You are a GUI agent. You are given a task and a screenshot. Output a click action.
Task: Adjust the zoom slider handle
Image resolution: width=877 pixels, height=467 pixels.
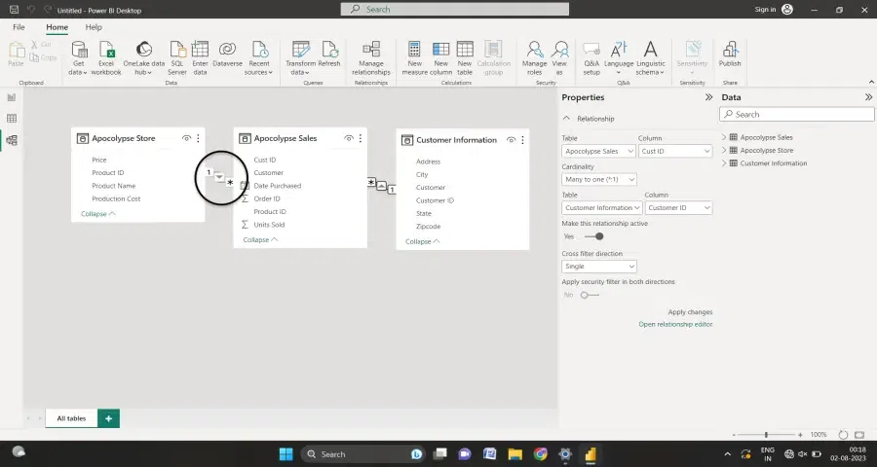[x=766, y=435]
